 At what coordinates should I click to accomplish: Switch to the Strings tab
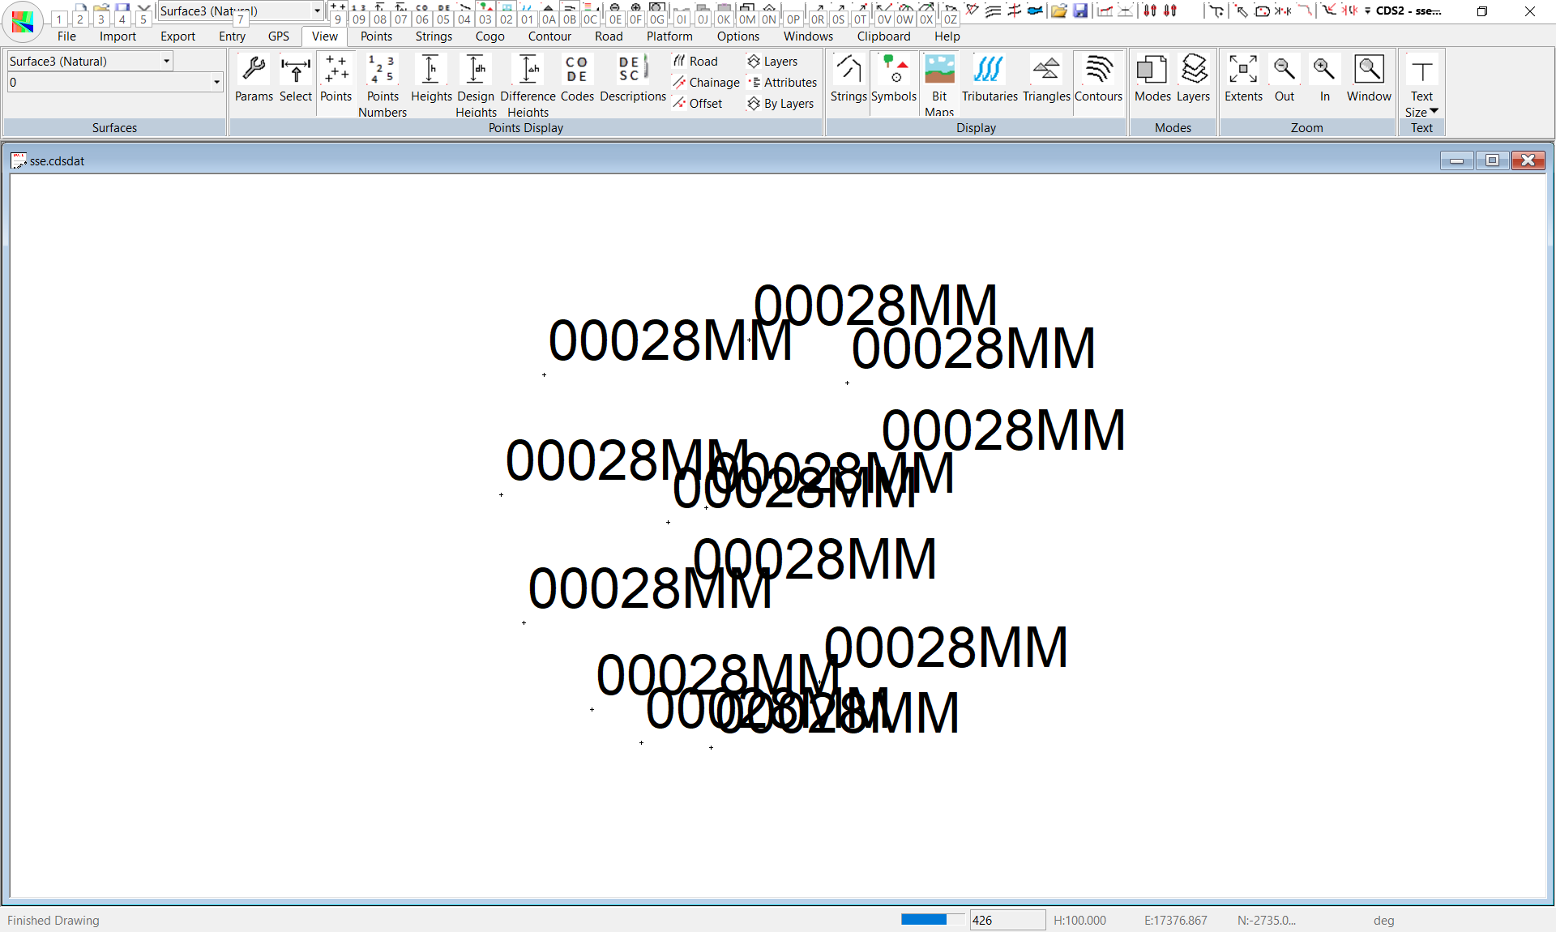434,36
